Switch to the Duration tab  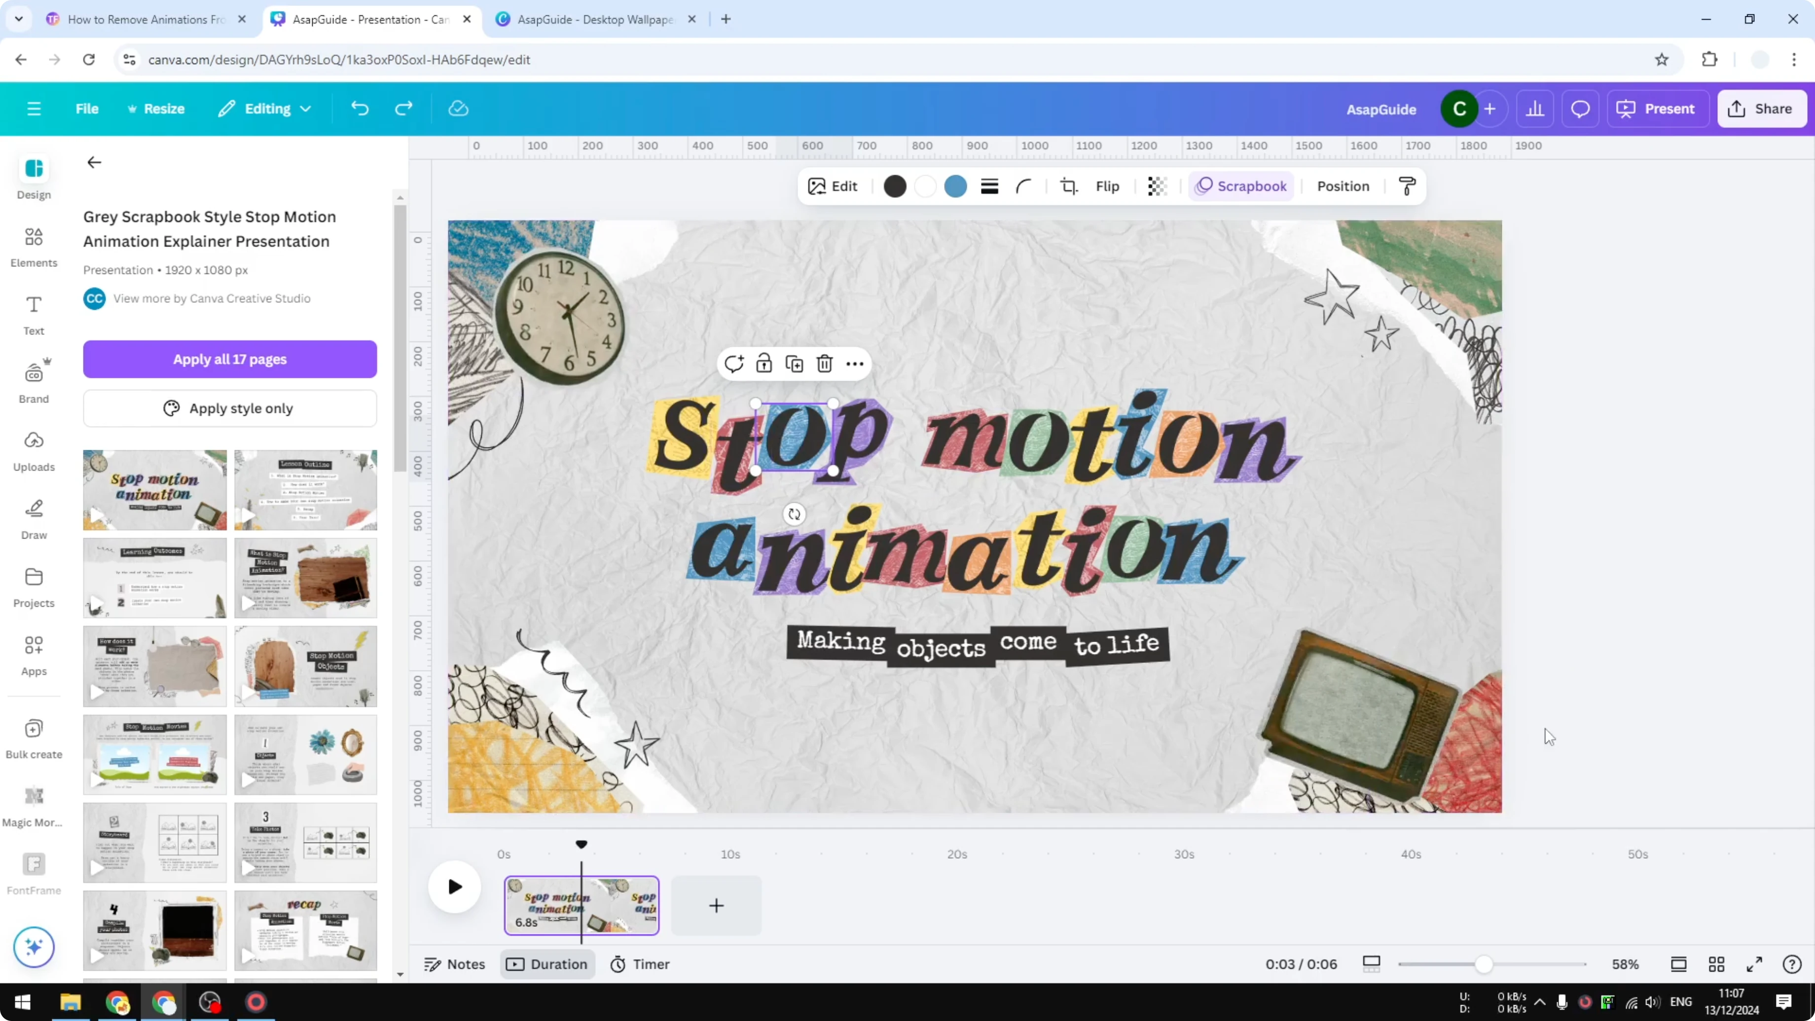(547, 964)
